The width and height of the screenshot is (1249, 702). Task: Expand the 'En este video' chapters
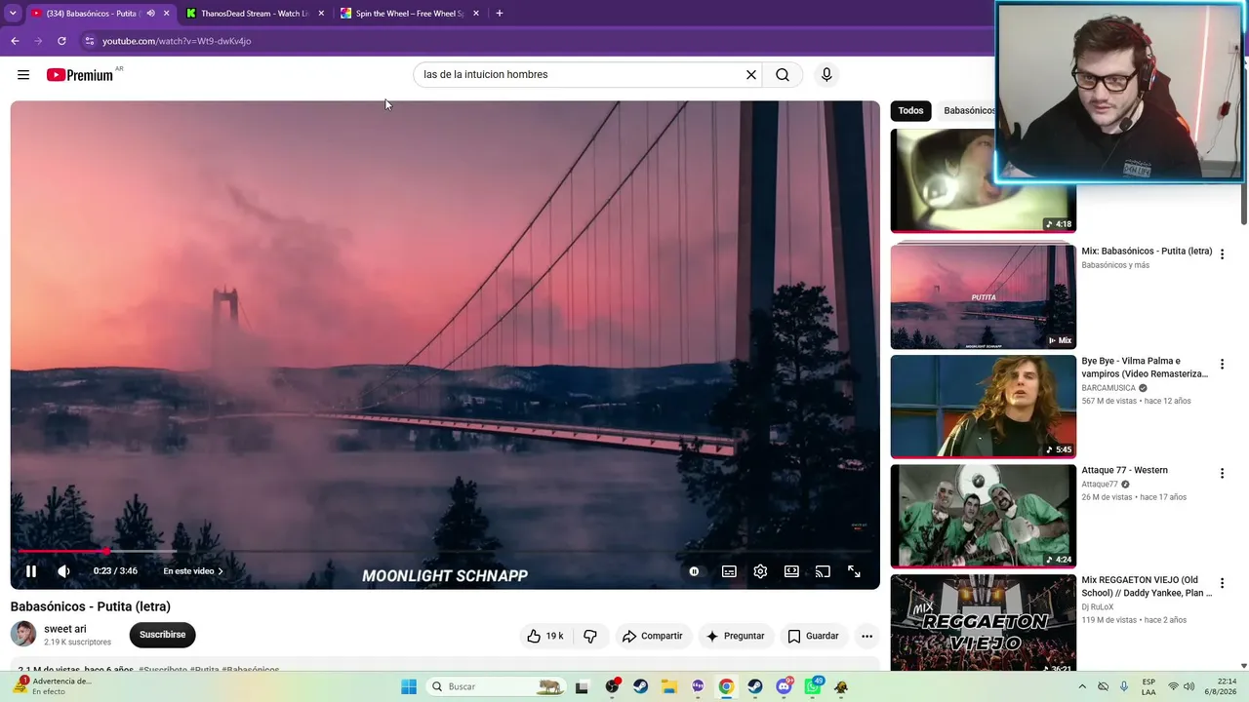[193, 571]
